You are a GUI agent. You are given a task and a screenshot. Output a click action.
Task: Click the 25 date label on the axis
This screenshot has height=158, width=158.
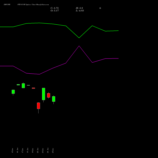(53, 150)
